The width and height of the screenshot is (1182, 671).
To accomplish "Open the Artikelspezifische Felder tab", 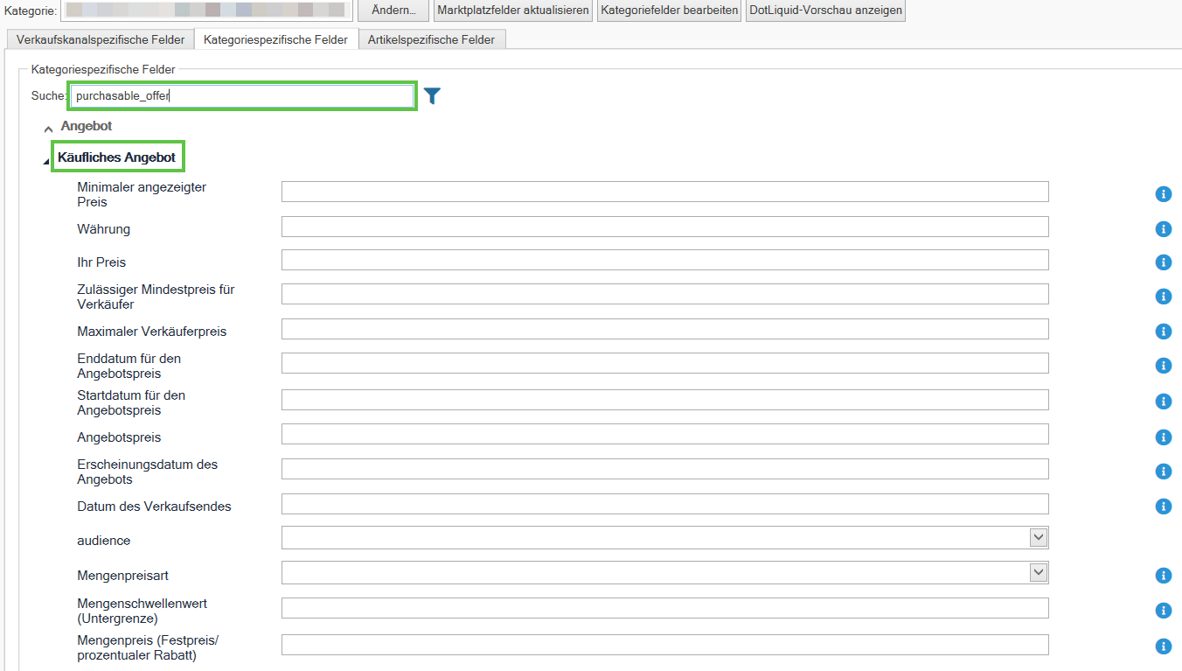I will pos(431,39).
